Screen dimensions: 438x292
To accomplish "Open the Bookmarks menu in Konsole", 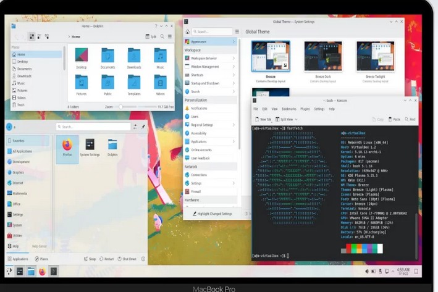I will click(x=287, y=109).
